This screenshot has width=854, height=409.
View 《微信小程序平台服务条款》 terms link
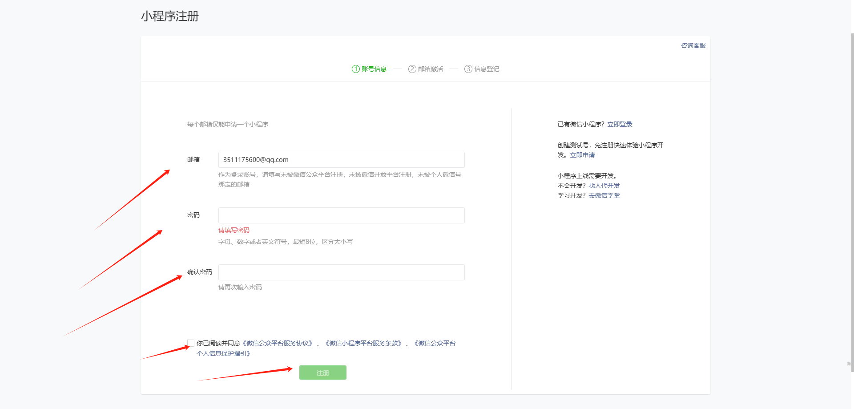tap(363, 343)
